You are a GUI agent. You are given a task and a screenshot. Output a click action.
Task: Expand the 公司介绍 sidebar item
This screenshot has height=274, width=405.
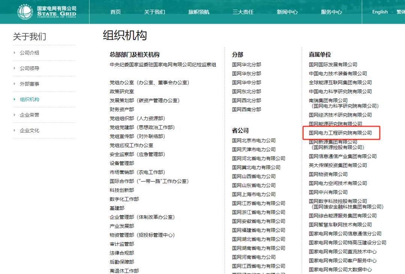tap(30, 53)
